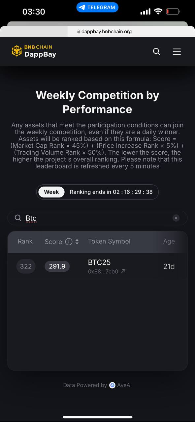Viewport: 195px width, 422px height.
Task: Click the Rank column header
Action: point(25,241)
